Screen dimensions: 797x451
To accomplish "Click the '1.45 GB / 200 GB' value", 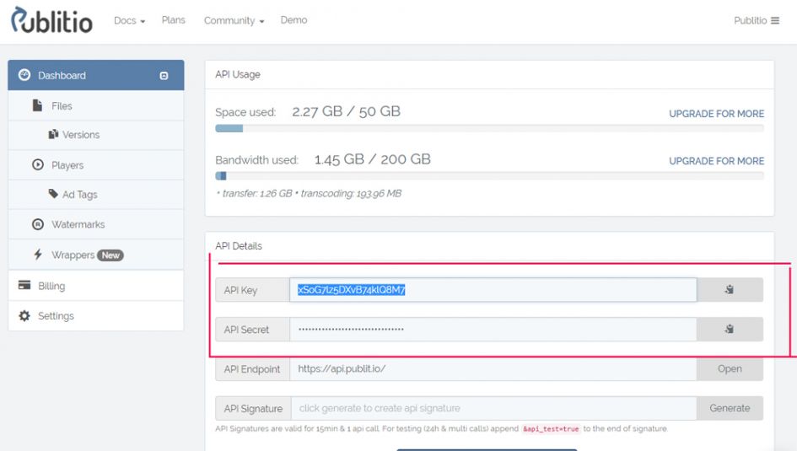I will tap(373, 159).
